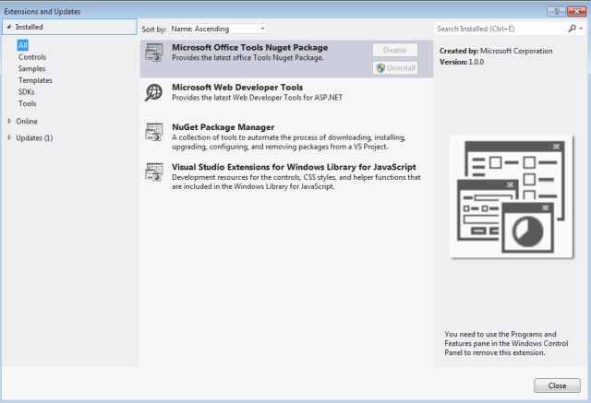
Task: Click the shield icon on Uninstall button
Action: [380, 68]
